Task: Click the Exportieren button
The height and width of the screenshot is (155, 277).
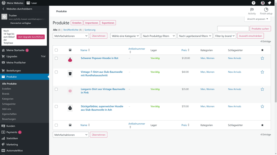Action: (108, 23)
